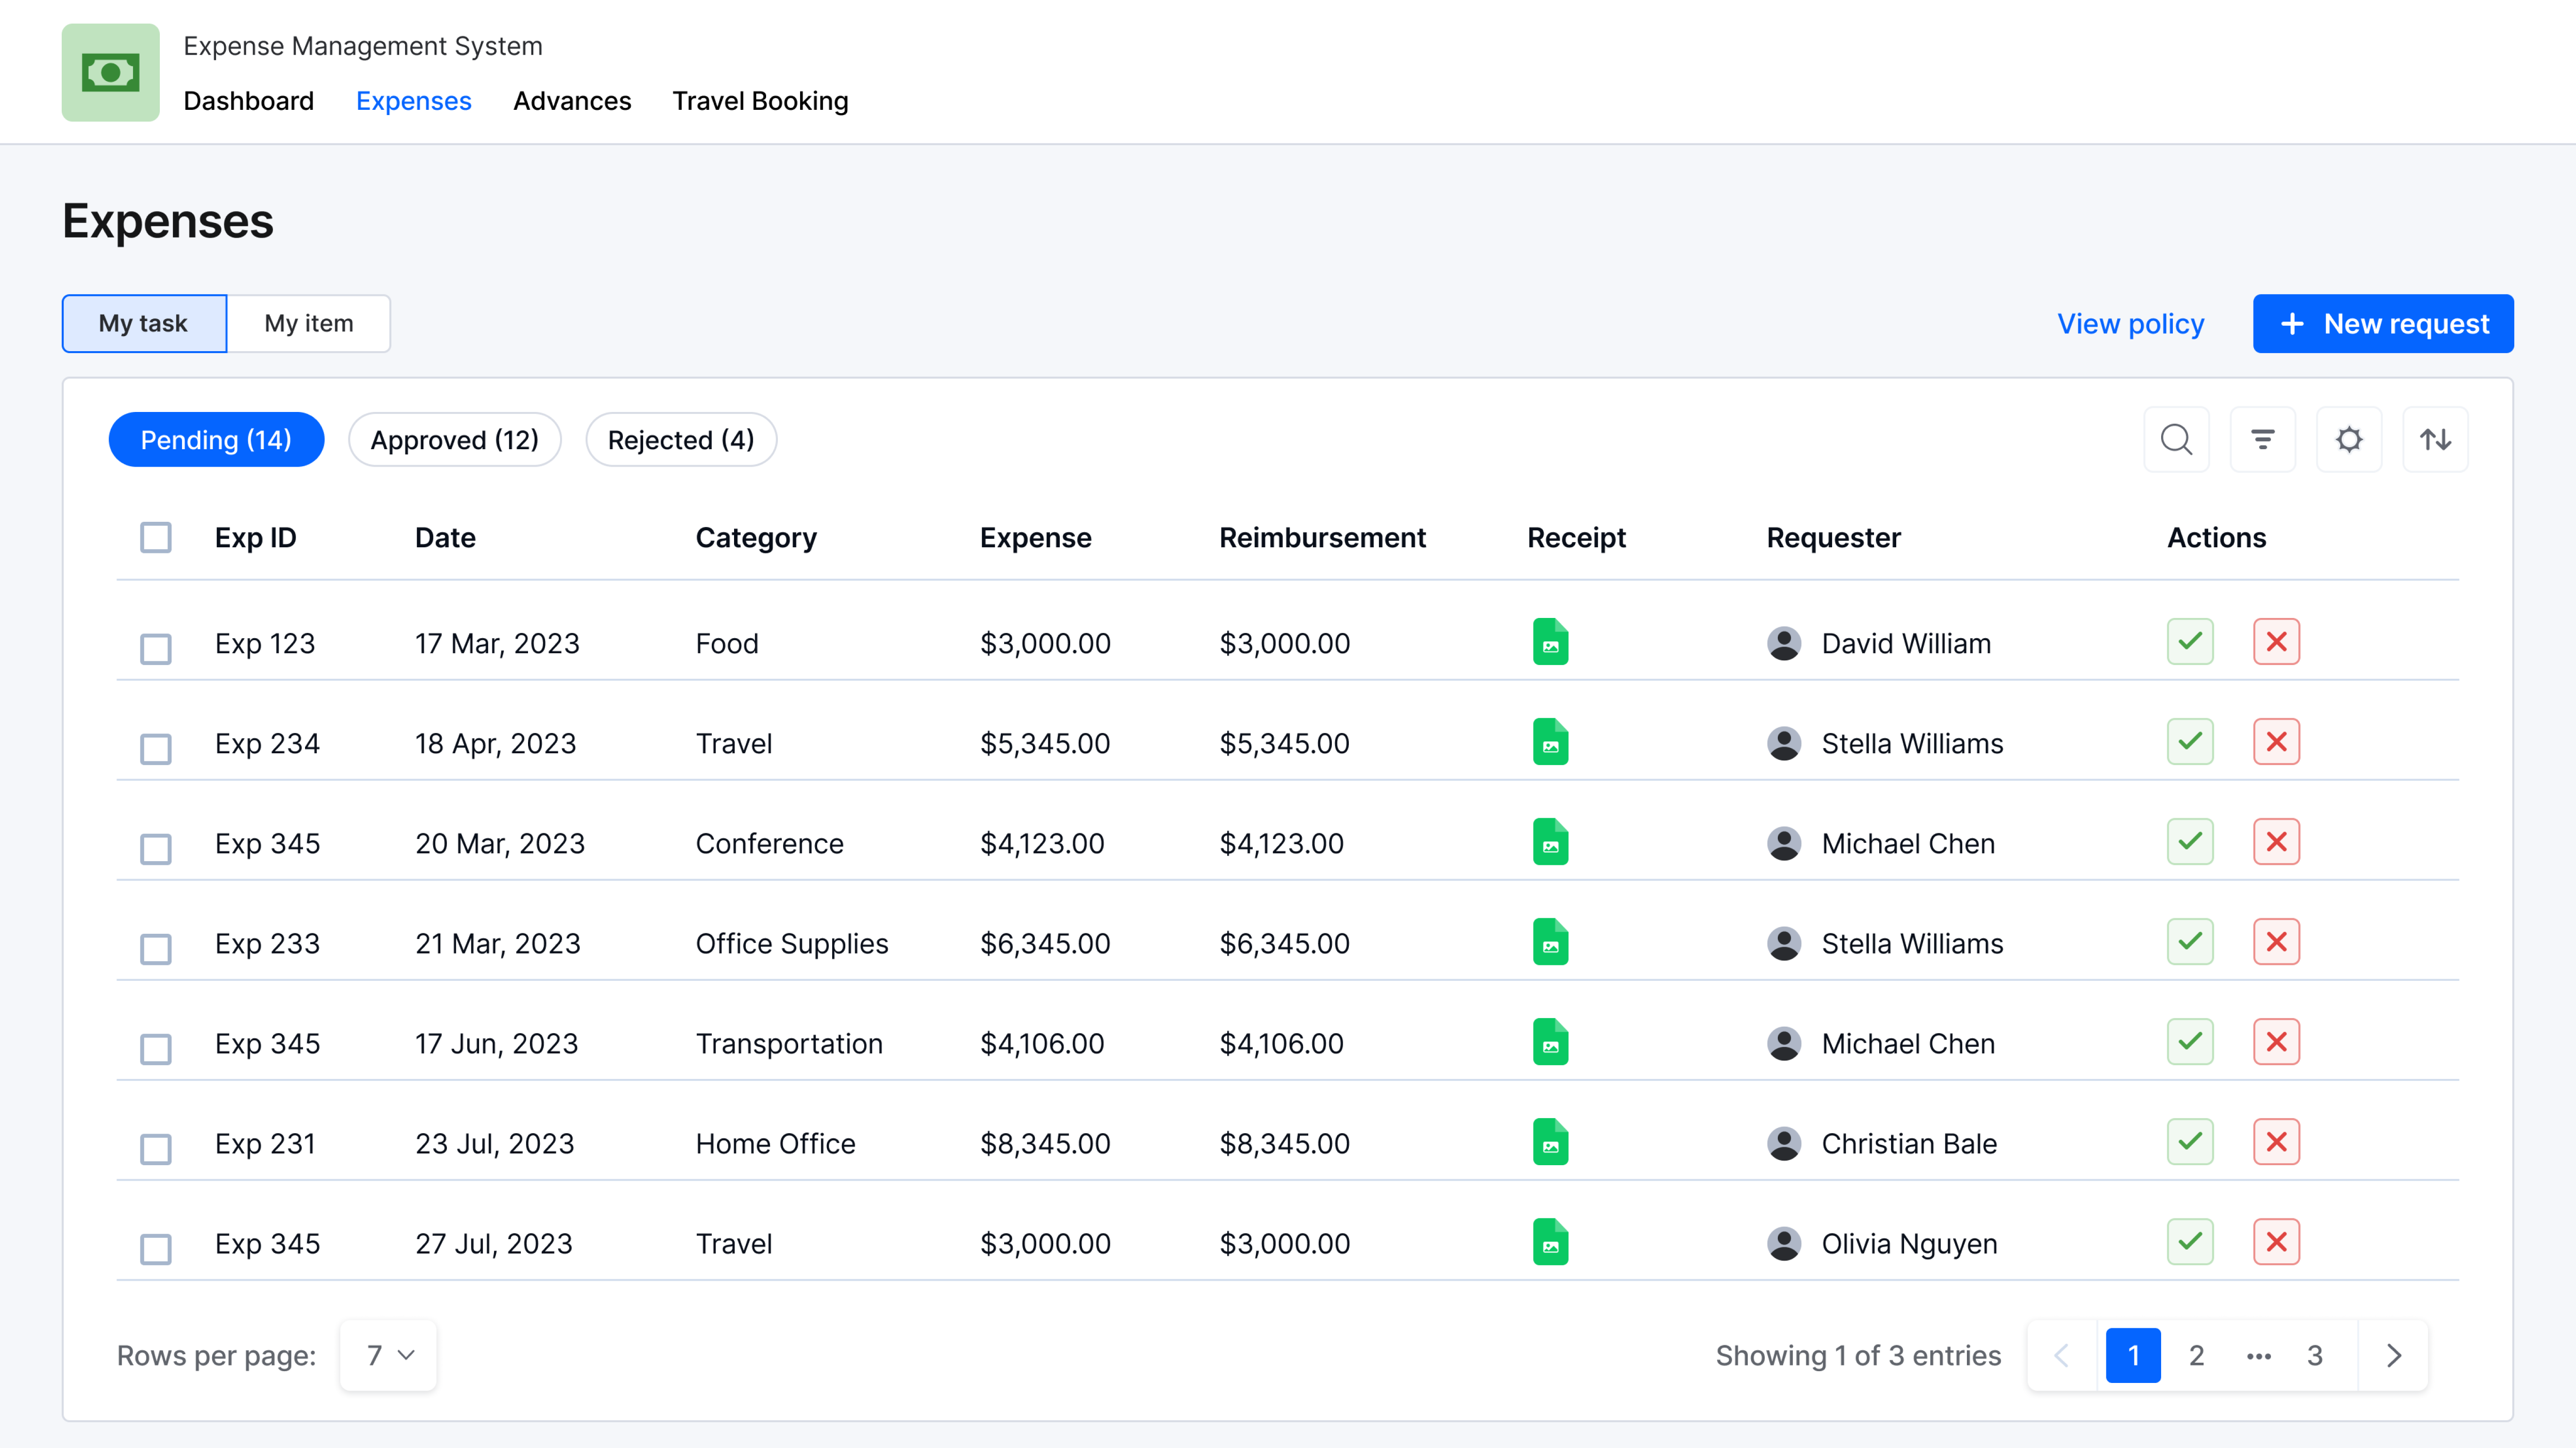
Task: Open receipt for Olivia Nguyen's expense
Action: click(x=1550, y=1242)
